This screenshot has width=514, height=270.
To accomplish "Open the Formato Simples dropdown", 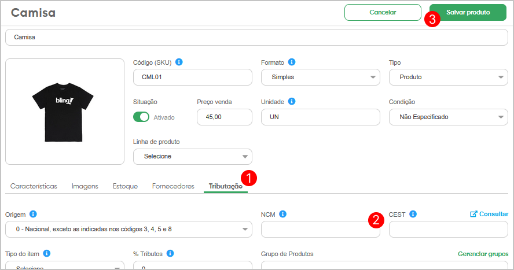I will point(320,77).
